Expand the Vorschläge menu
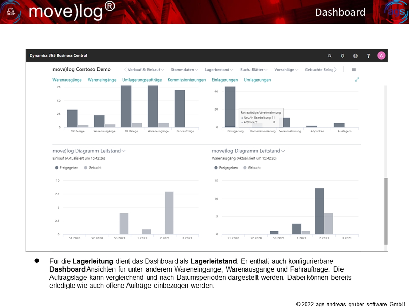Screen dimensions: 409x307 click(x=286, y=70)
